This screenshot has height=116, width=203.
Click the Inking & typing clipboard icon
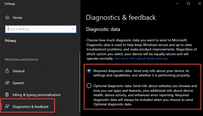pyautogui.click(x=7, y=95)
